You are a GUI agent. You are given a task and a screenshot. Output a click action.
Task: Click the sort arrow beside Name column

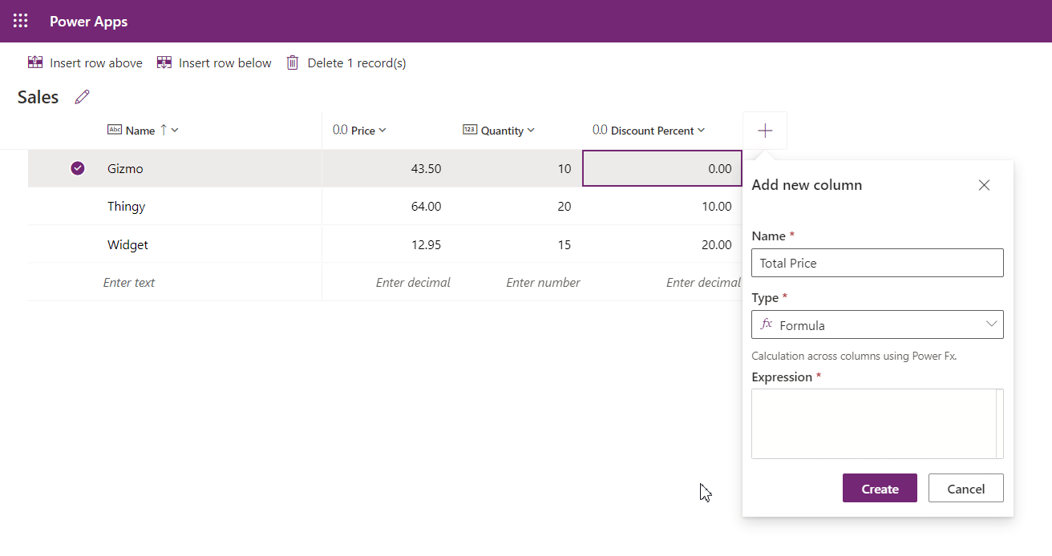pyautogui.click(x=164, y=131)
